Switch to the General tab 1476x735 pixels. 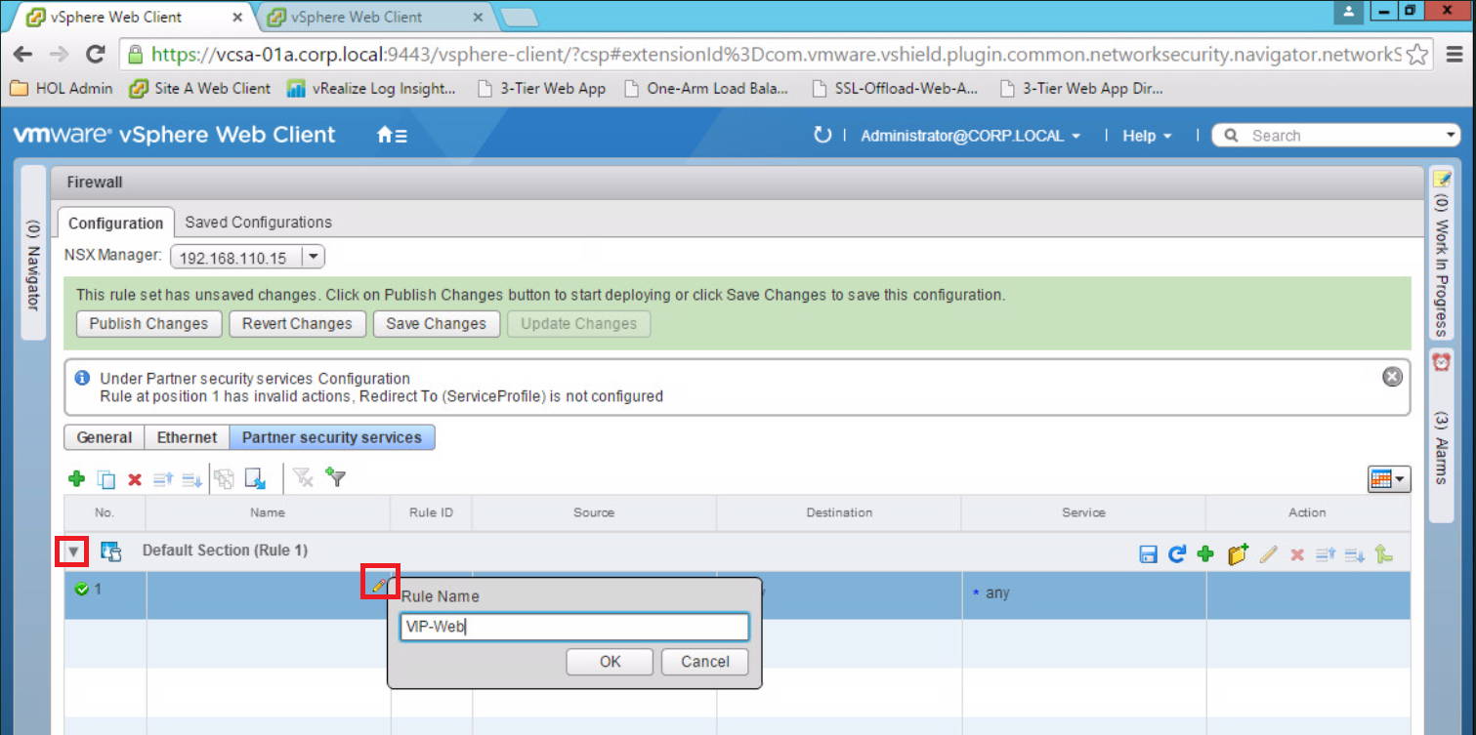click(x=105, y=437)
